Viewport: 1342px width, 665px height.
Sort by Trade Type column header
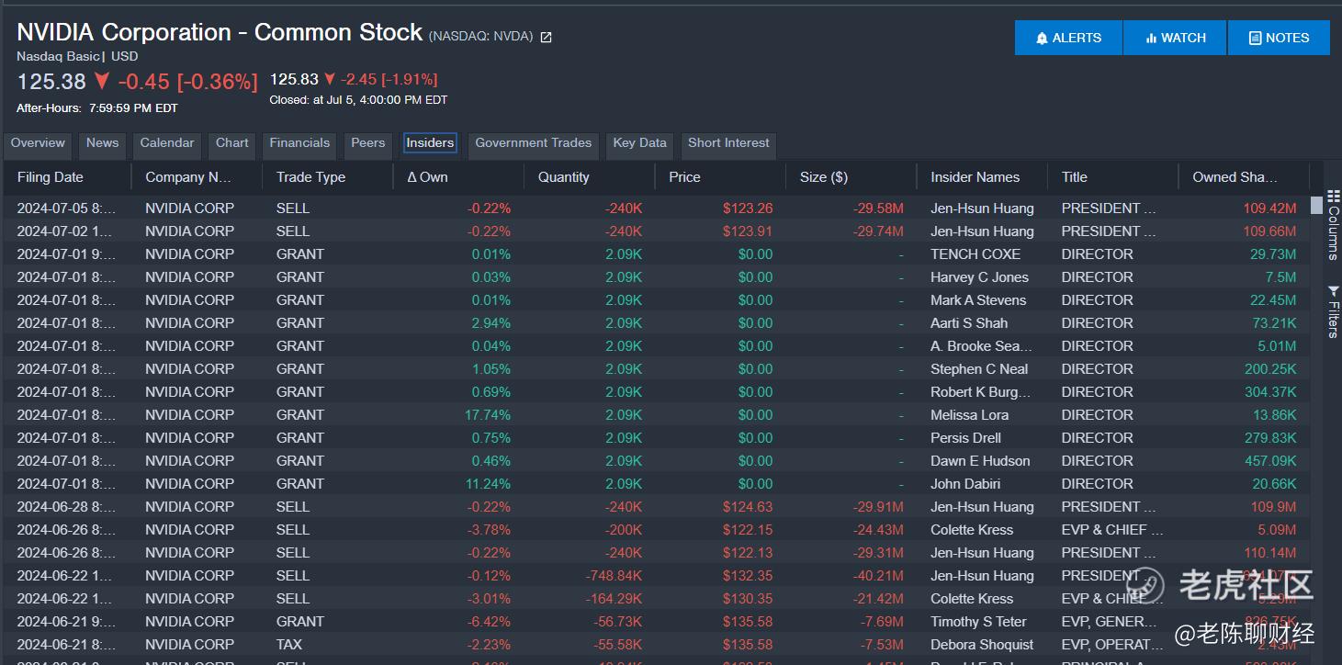click(328, 177)
